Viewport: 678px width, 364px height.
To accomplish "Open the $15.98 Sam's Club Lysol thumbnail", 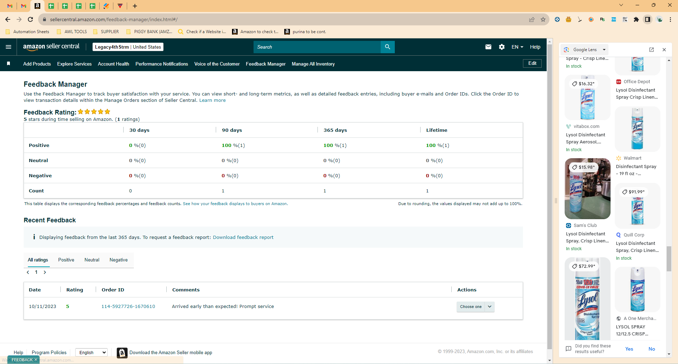I will click(x=588, y=189).
